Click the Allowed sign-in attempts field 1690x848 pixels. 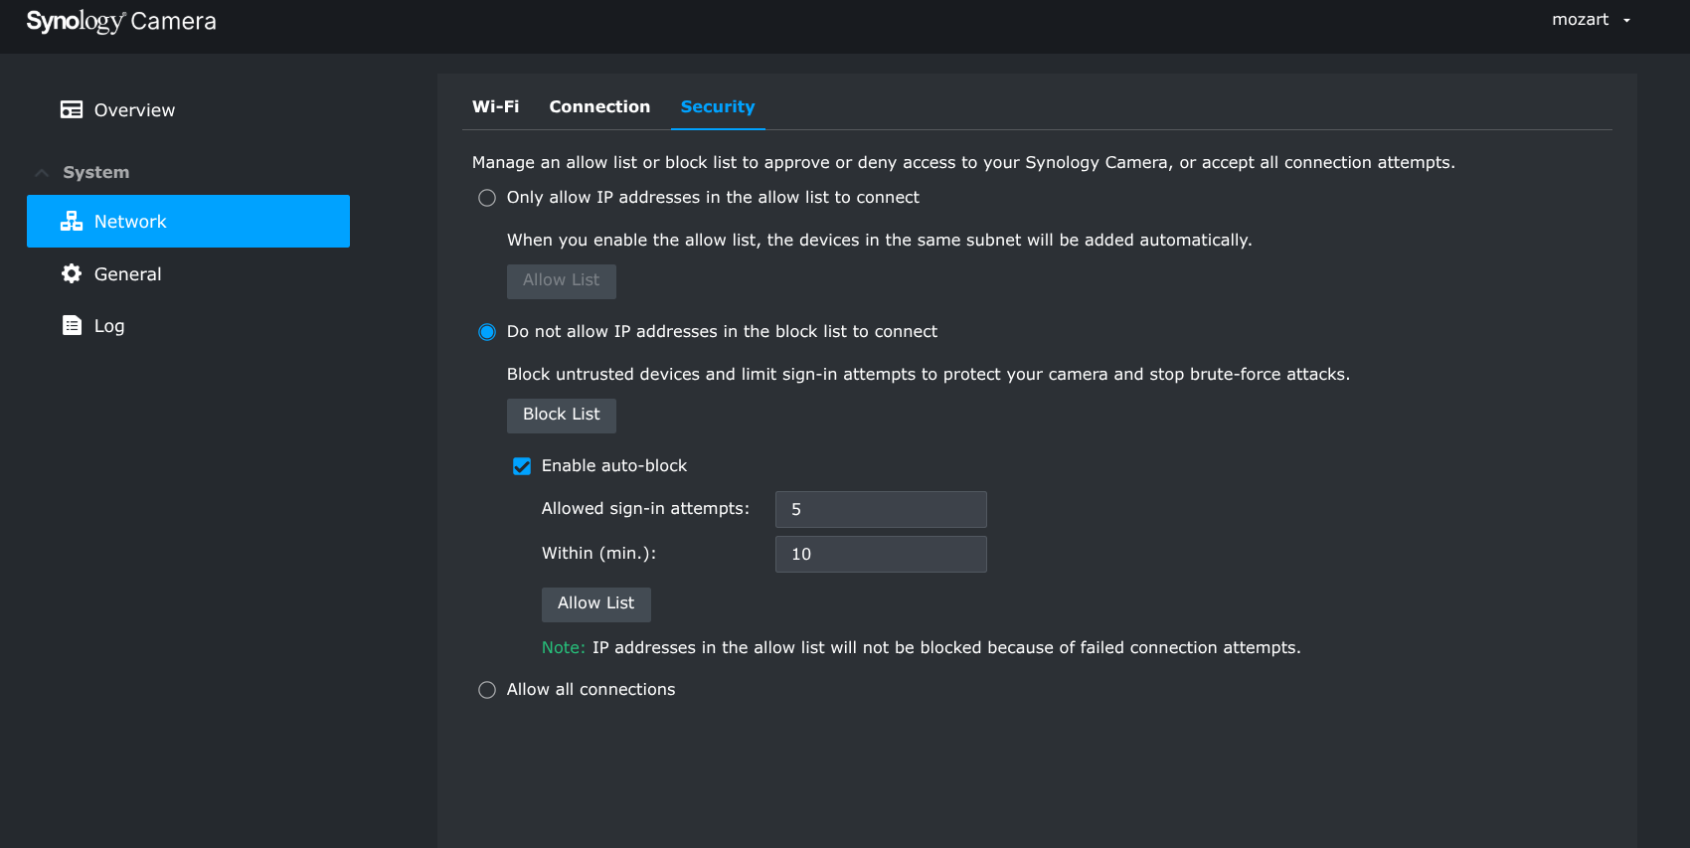coord(880,509)
